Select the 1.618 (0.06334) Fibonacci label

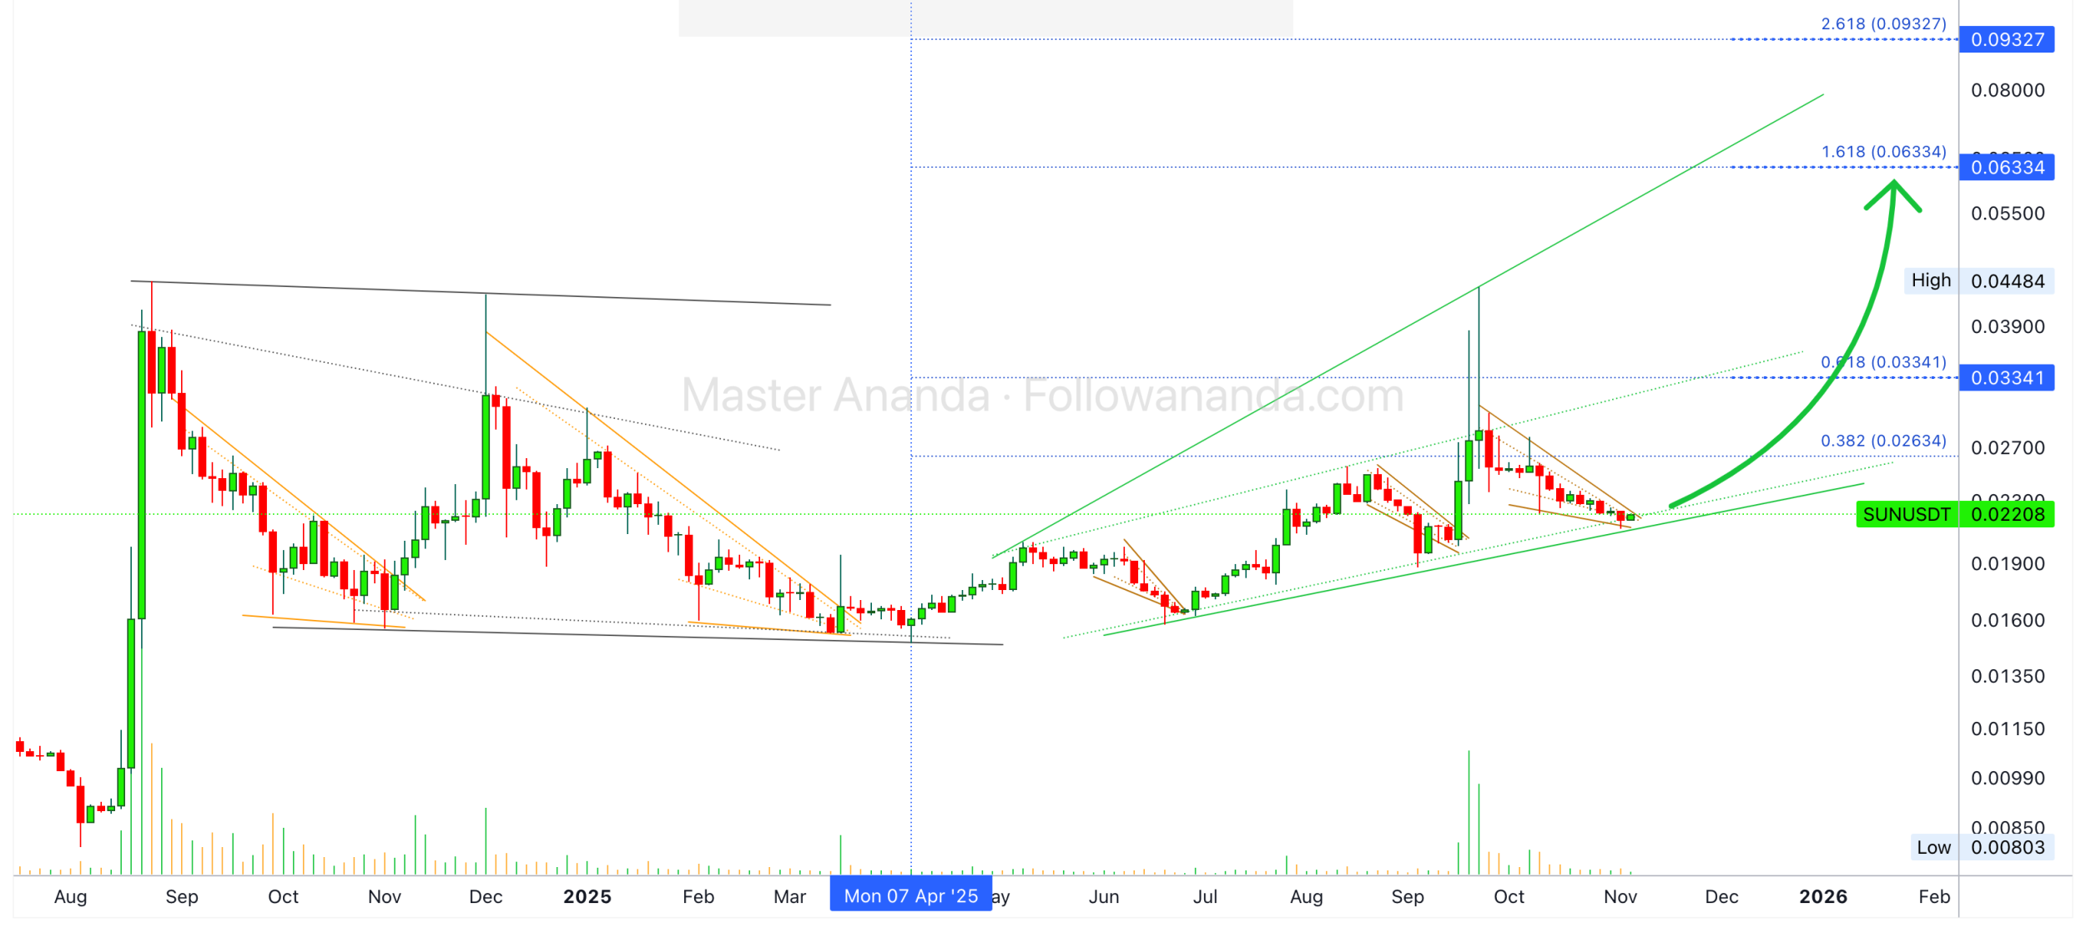click(x=1883, y=152)
